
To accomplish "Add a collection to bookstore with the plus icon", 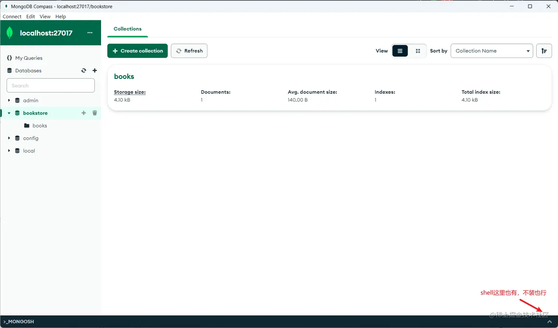I will tap(84, 113).
